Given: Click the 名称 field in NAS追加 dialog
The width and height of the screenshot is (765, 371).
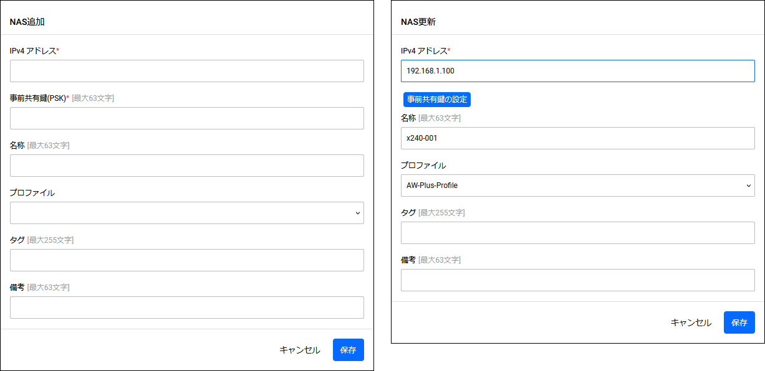Looking at the screenshot, I should (x=187, y=166).
